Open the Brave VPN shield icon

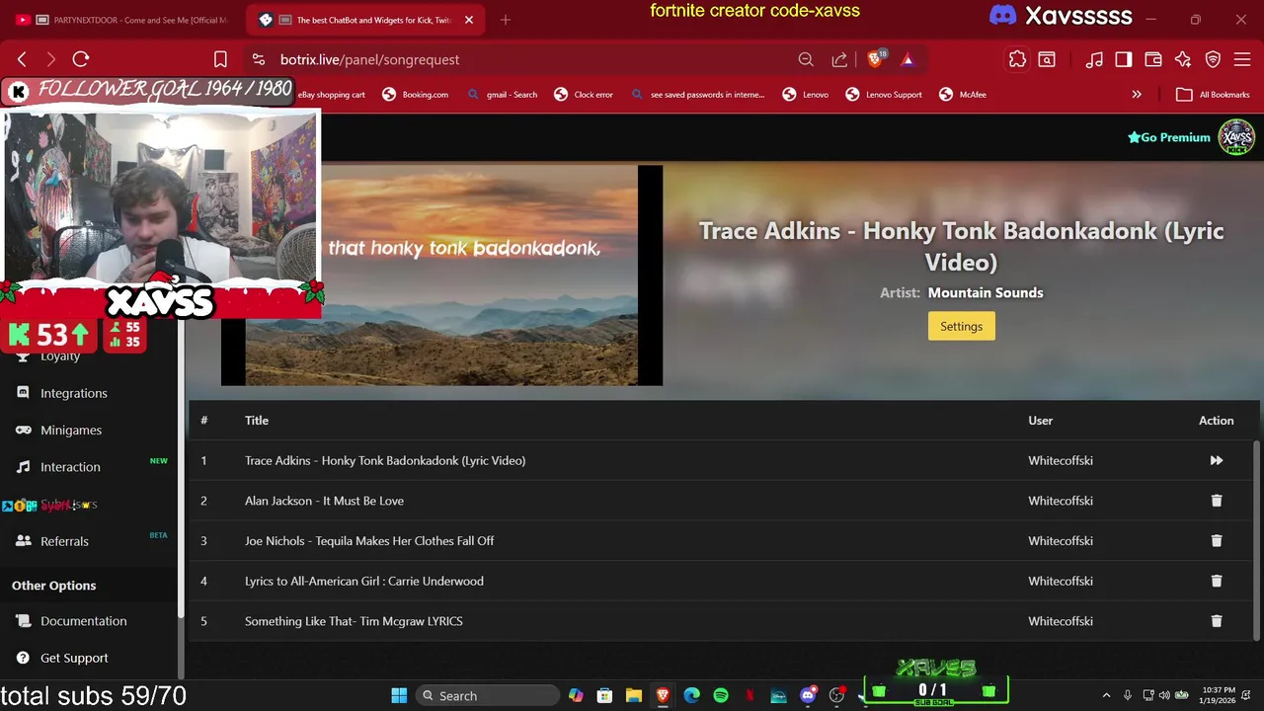pyautogui.click(x=1213, y=59)
